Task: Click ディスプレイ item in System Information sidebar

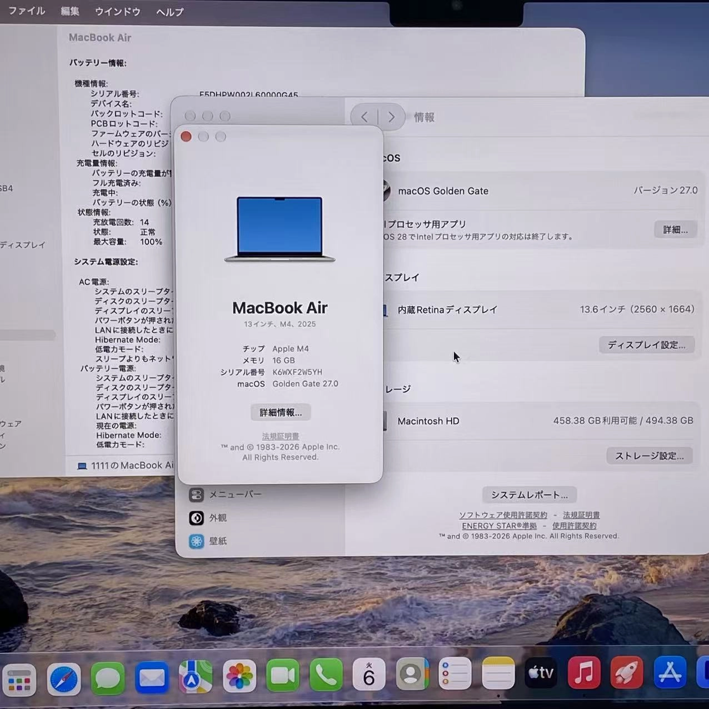Action: pyautogui.click(x=23, y=244)
